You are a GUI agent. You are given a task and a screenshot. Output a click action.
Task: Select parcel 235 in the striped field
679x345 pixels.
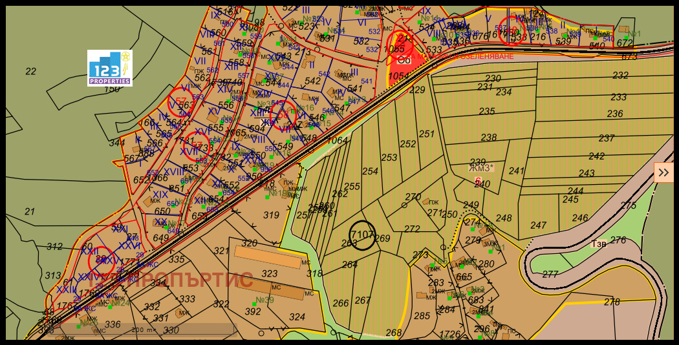(487, 111)
